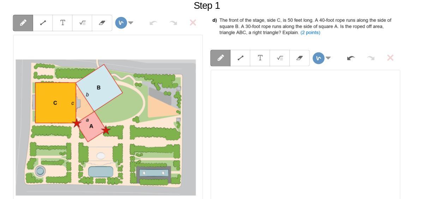Click the blue stroke color swatch above the map

point(121,23)
